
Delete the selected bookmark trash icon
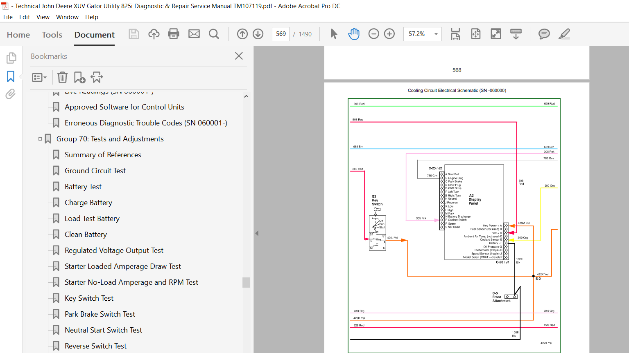pyautogui.click(x=62, y=77)
